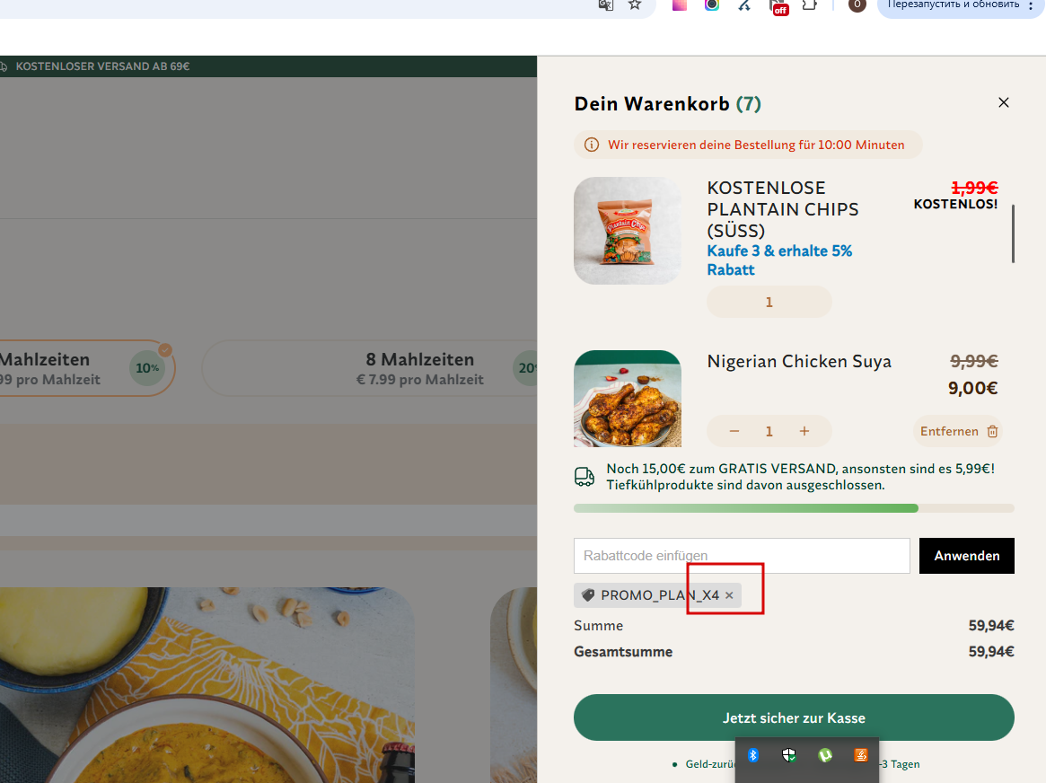Open the Plantain Chips product thumbnail
1046x783 pixels.
click(x=628, y=231)
